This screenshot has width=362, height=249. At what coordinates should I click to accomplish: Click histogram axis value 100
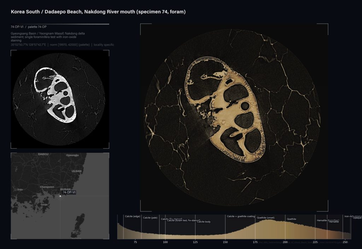tap(165, 242)
